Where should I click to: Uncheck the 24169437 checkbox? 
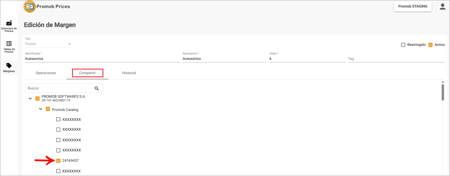58,161
